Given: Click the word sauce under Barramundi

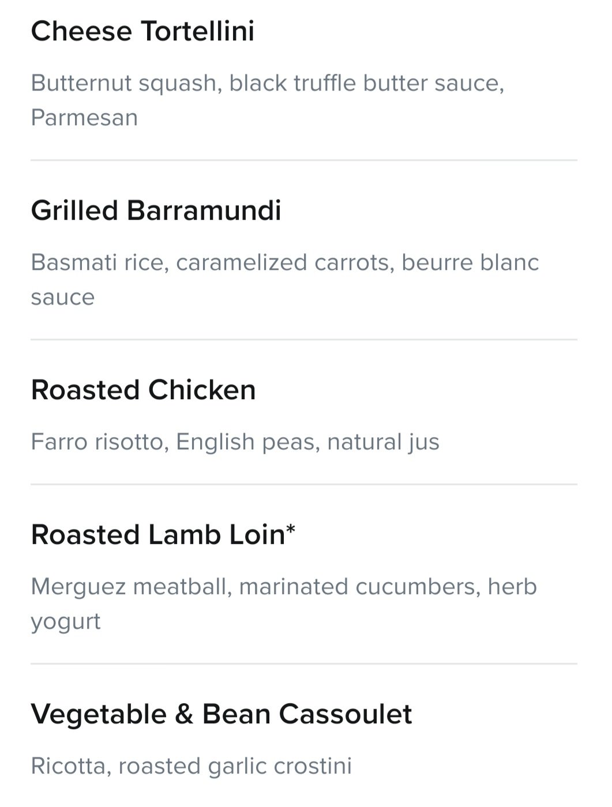Looking at the screenshot, I should 63,298.
